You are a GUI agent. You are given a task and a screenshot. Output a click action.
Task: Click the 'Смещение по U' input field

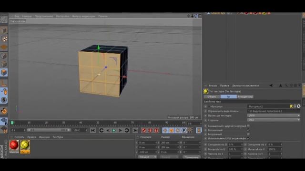click(236, 144)
